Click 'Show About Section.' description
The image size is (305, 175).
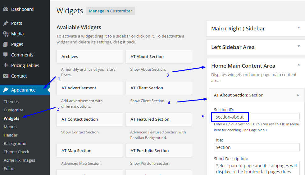pos(148,69)
